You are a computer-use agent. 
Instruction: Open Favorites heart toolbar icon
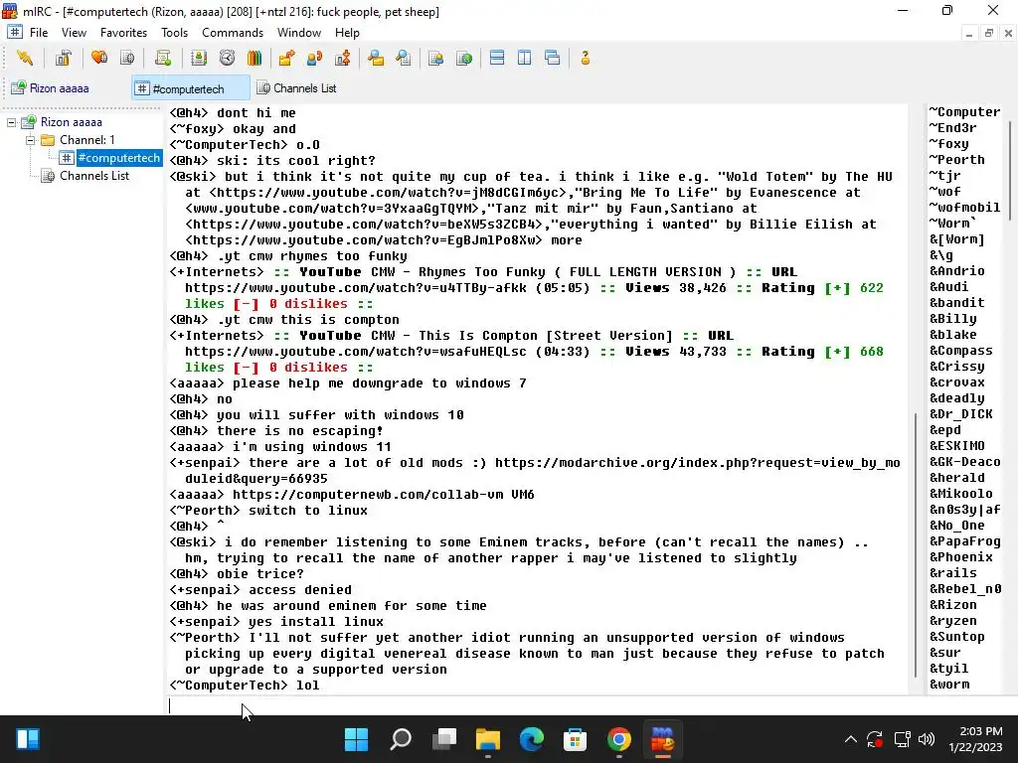(x=99, y=59)
